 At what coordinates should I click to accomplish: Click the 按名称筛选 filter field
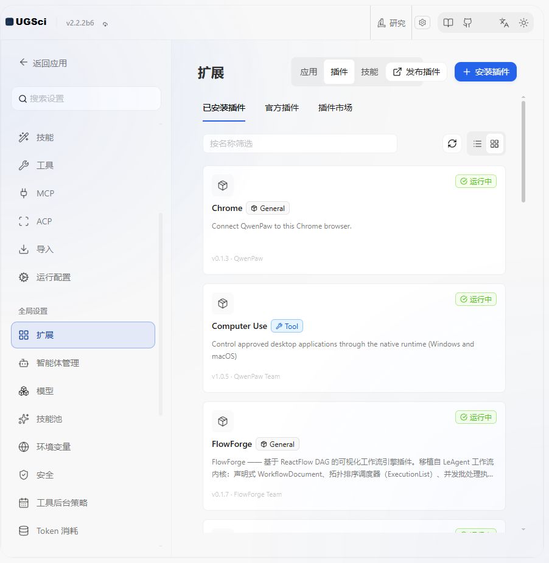300,143
